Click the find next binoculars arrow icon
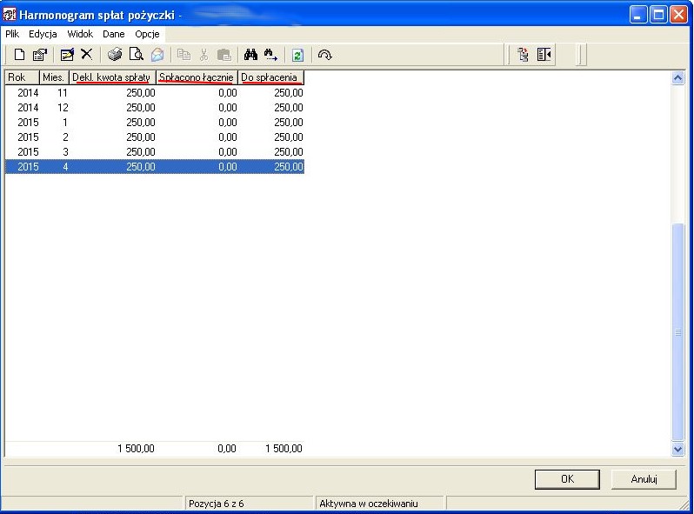 click(270, 55)
